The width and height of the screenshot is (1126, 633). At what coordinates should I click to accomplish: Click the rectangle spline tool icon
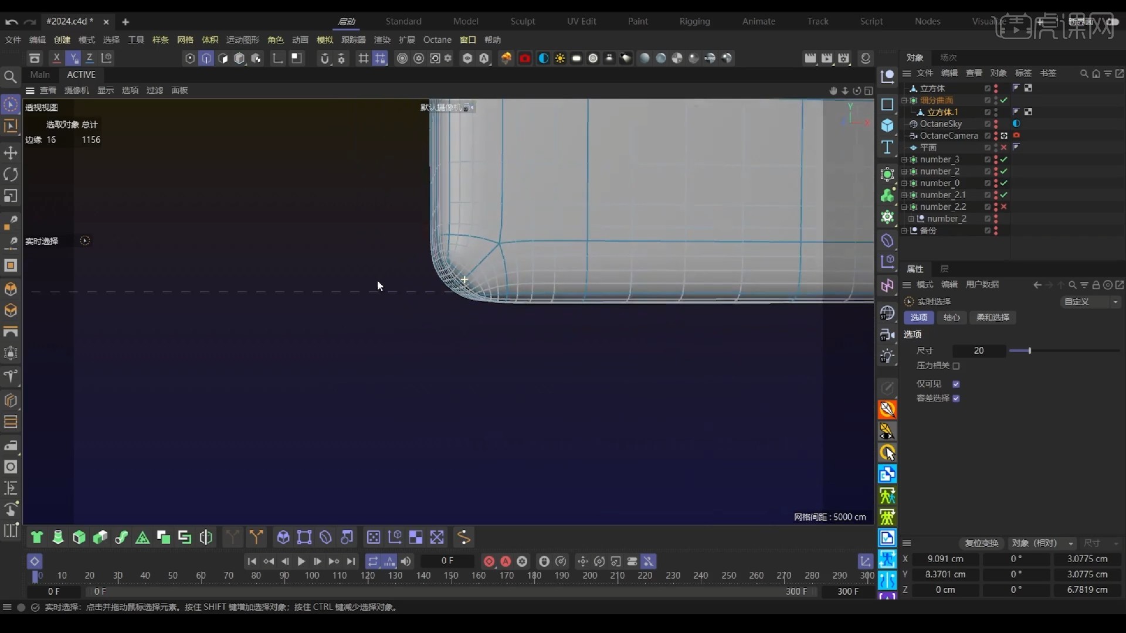887,104
